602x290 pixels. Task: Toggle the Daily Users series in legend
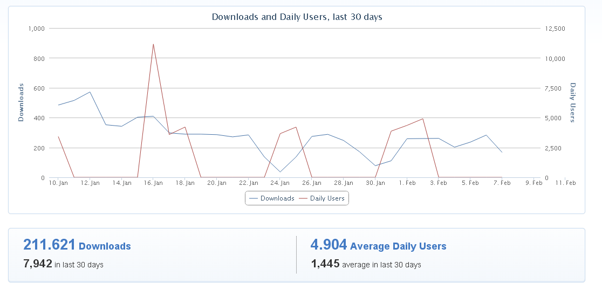pos(322,198)
